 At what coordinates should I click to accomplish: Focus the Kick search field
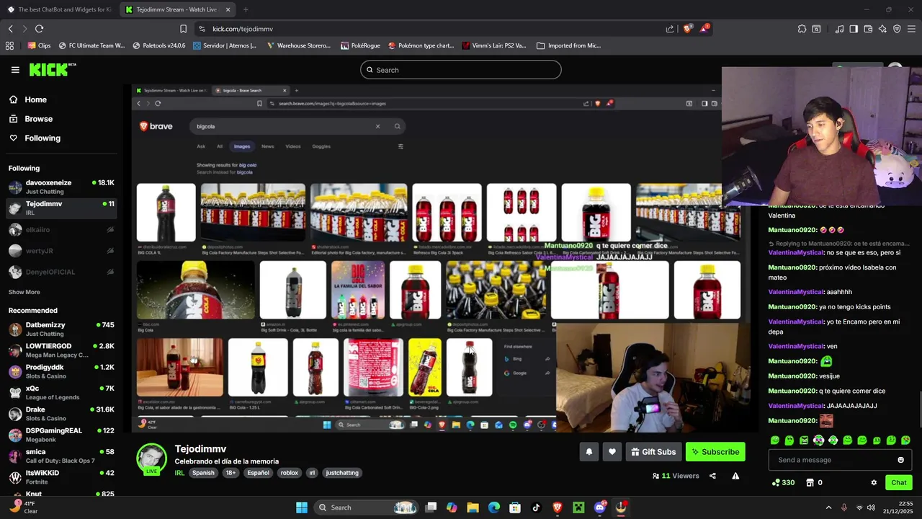click(461, 70)
